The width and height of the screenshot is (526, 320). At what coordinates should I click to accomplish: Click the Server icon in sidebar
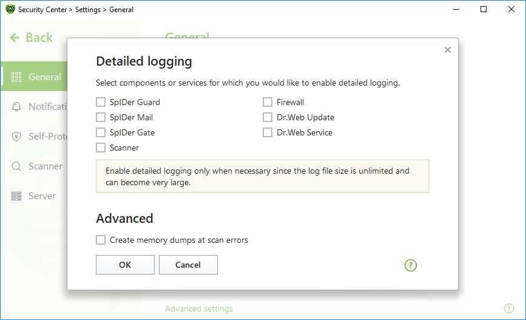[x=16, y=196]
